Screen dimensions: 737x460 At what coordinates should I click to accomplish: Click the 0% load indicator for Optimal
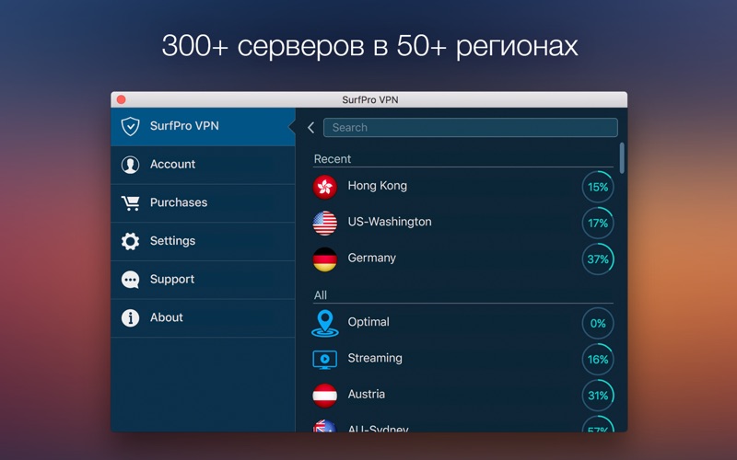[x=598, y=323]
